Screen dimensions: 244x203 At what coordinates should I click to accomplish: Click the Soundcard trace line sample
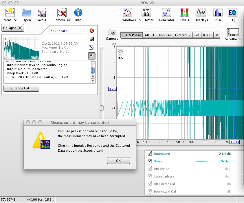click(x=201, y=154)
